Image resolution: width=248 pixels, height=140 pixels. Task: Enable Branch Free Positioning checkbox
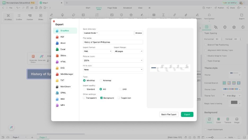[x=206, y=45]
